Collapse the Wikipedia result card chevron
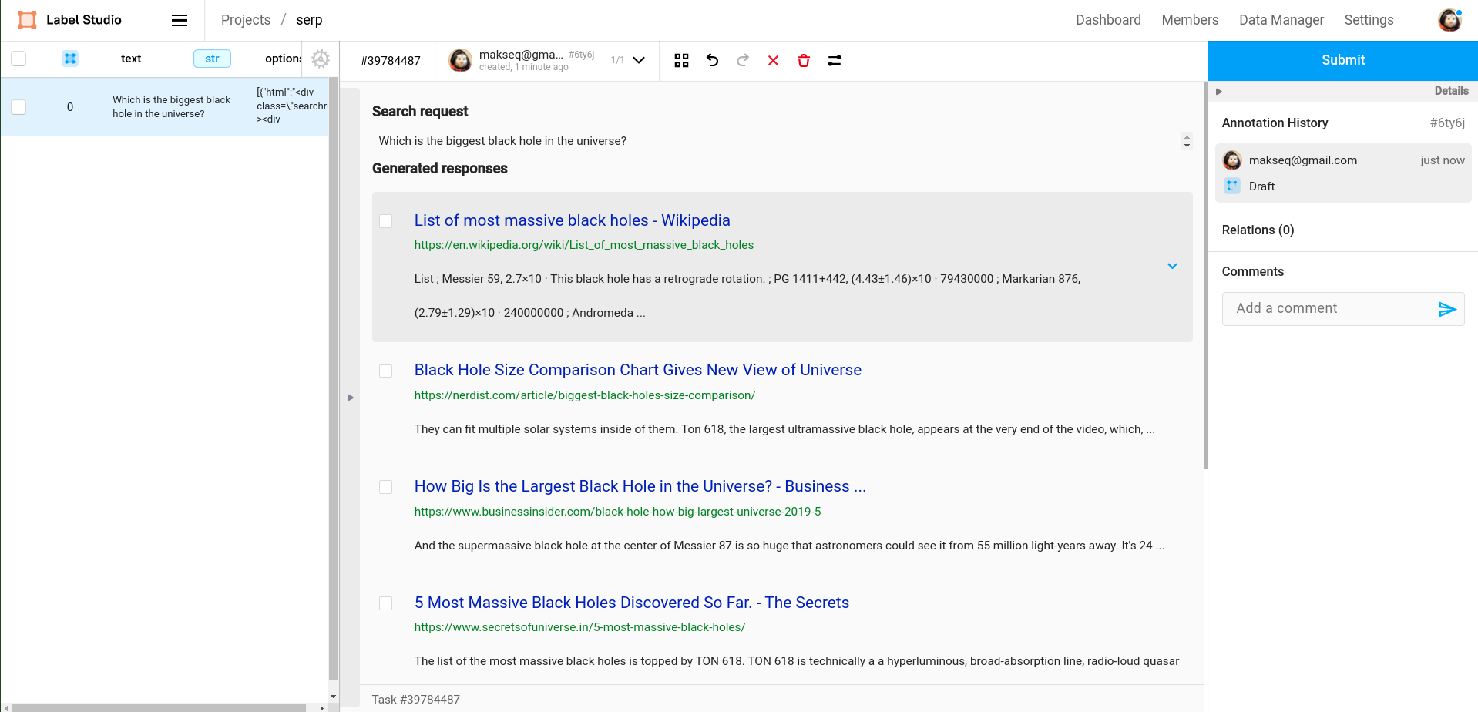Image resolution: width=1478 pixels, height=712 pixels. [x=1172, y=266]
